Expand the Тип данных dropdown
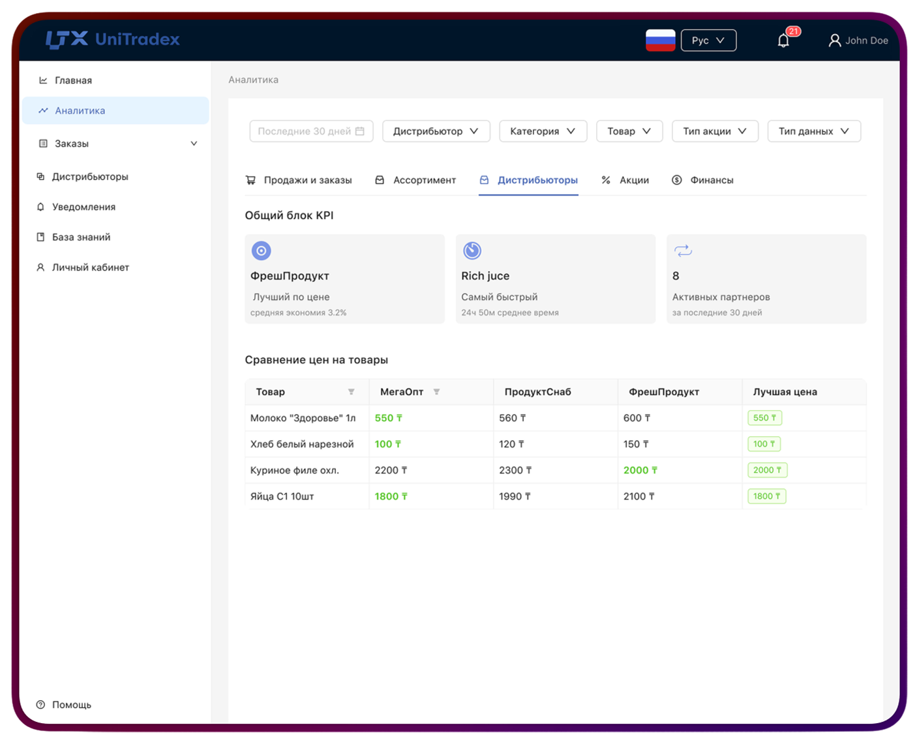Image resolution: width=917 pixels, height=742 pixels. tap(813, 131)
